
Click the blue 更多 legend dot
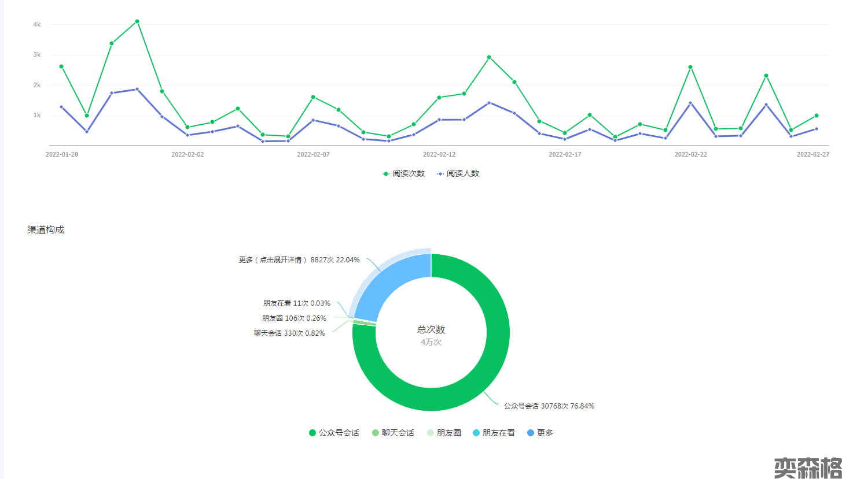pos(531,433)
